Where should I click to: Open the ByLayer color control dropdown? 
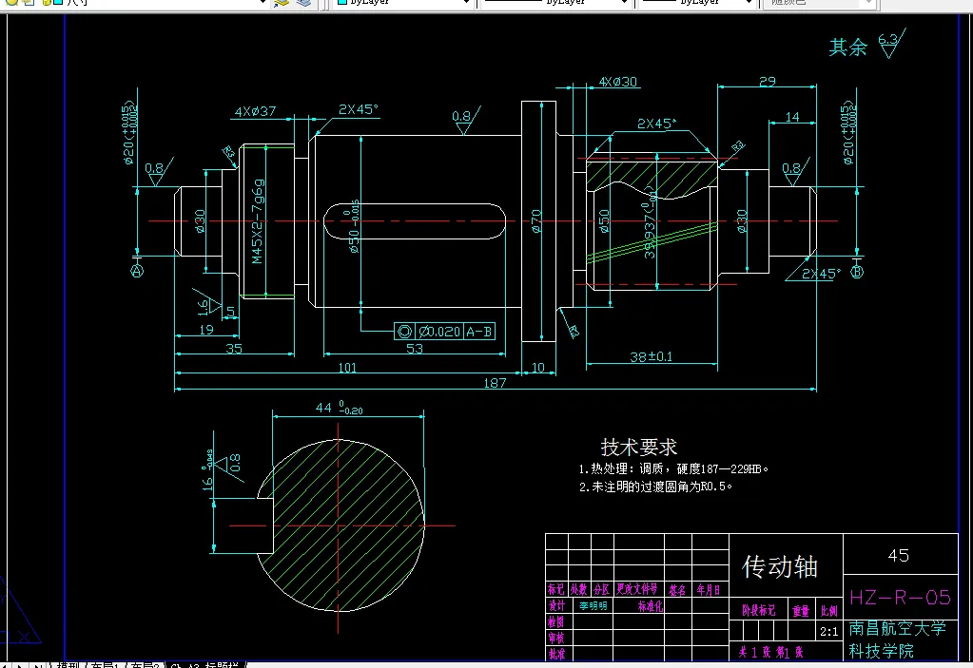click(403, 3)
